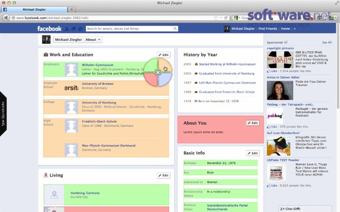Viewport: 340px width, 212px height.
Task: Like the Pakbag ad
Action: click(274, 126)
